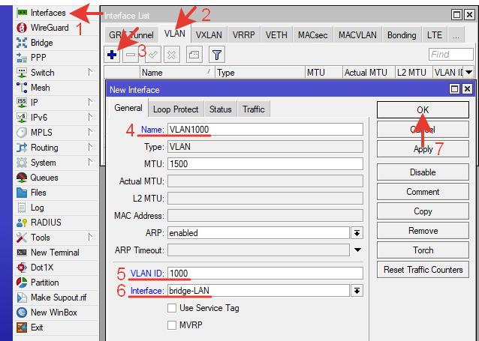Select the IPv6 sidebar icon
Viewport: 479px width, 341px height.
pos(22,118)
